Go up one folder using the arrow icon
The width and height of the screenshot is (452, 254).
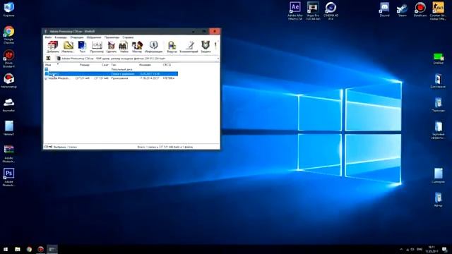[48, 59]
